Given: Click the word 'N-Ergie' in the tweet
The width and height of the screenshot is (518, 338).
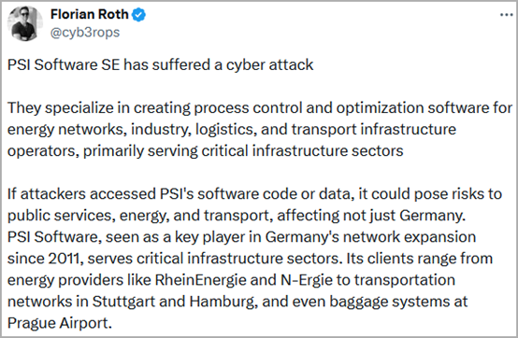Looking at the screenshot, I should tap(307, 280).
